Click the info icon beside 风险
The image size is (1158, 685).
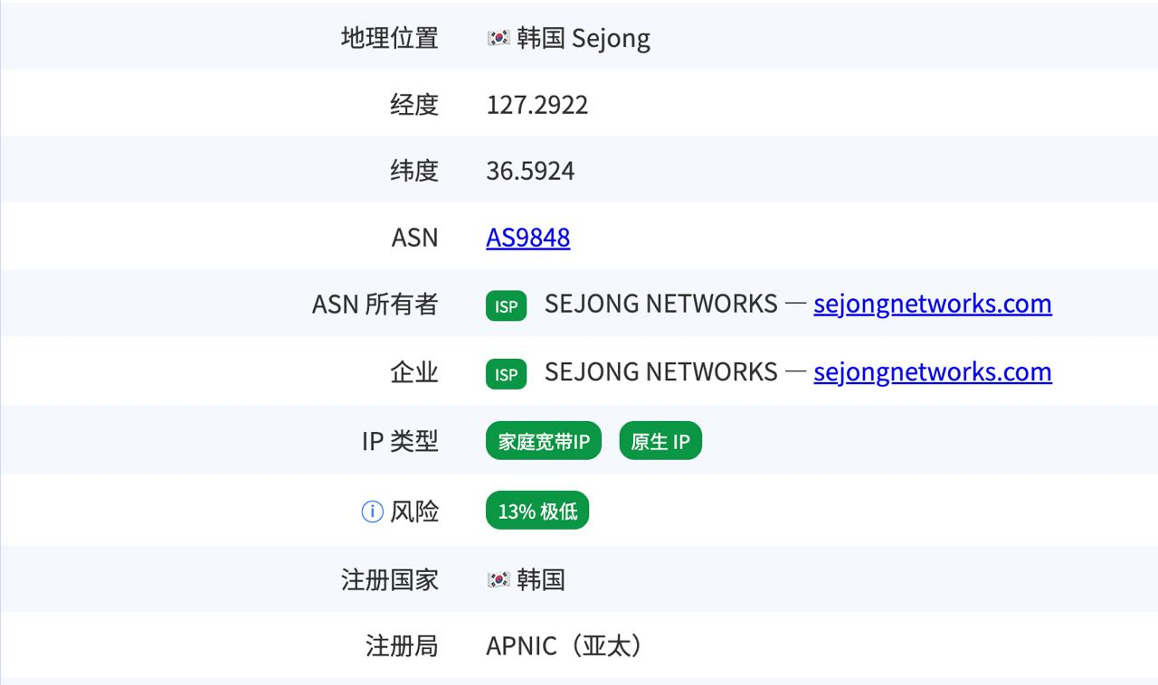tap(372, 511)
